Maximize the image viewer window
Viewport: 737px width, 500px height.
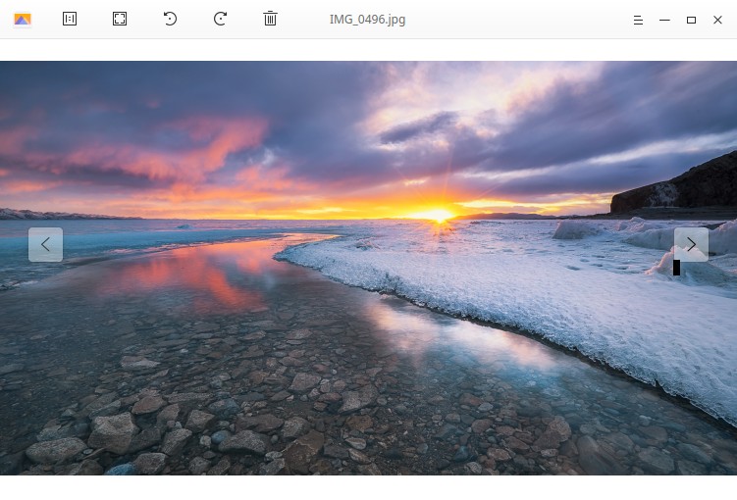[691, 20]
